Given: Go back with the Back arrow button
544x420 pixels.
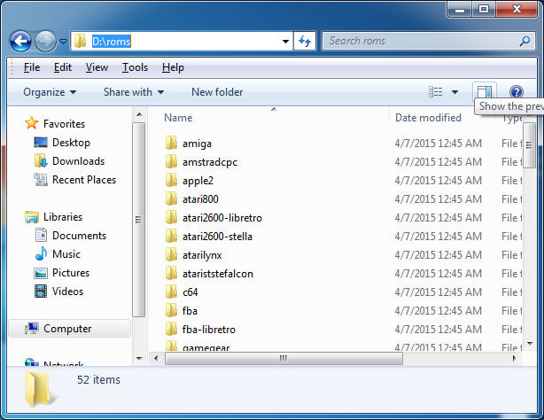Looking at the screenshot, I should [20, 41].
